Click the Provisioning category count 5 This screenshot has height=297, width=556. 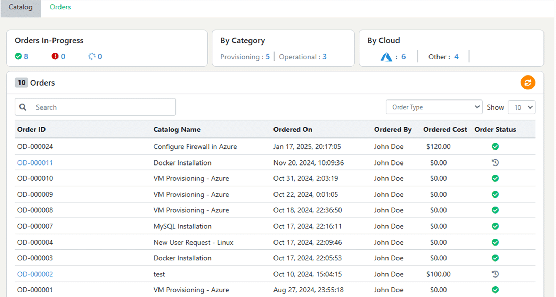tap(268, 57)
